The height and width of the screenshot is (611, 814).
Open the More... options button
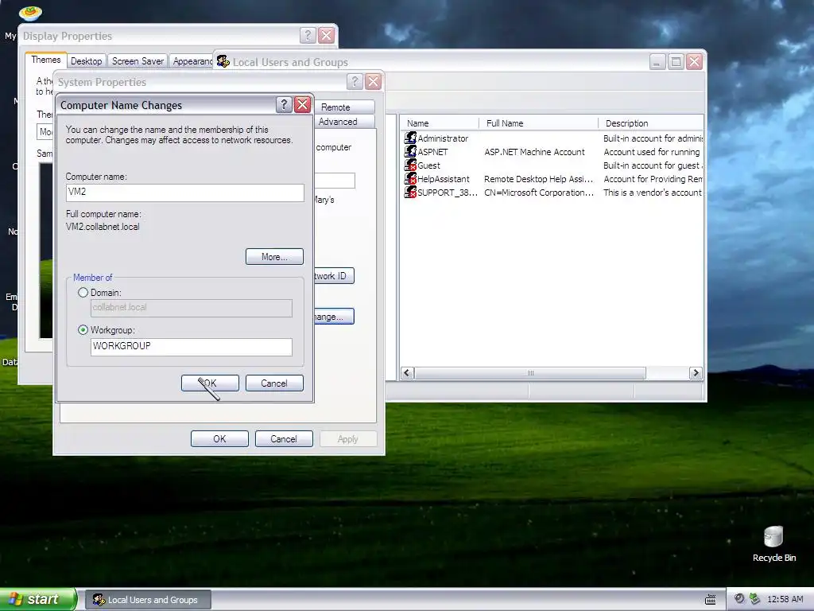[x=274, y=257]
